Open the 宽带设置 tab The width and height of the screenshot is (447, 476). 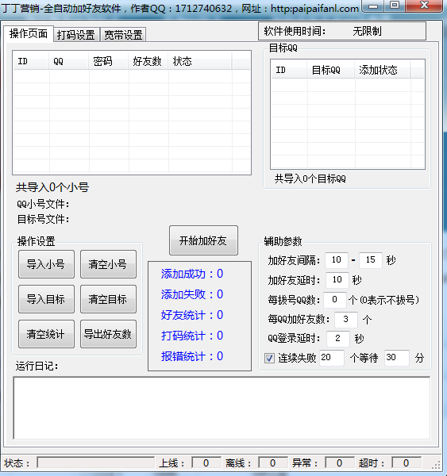point(123,35)
